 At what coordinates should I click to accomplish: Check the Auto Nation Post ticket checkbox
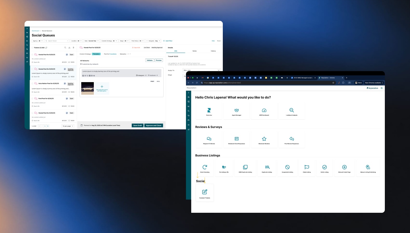[x=32, y=83]
